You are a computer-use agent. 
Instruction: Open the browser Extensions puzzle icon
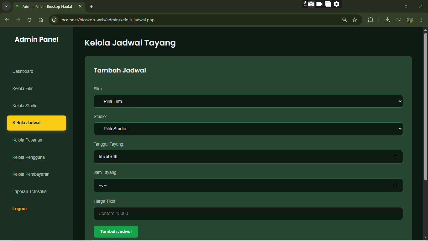pos(371,20)
